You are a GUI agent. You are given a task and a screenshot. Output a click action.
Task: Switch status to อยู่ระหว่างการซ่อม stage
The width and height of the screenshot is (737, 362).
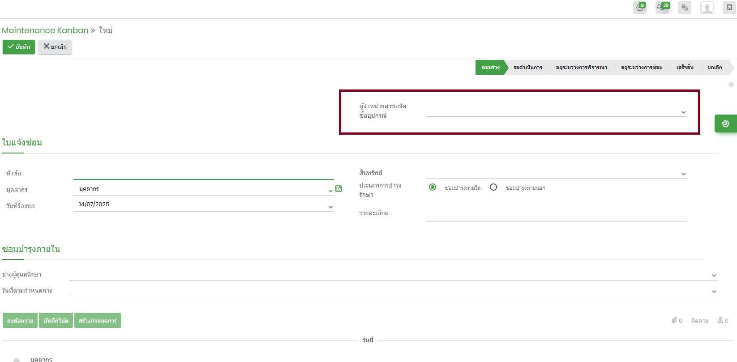click(x=641, y=68)
